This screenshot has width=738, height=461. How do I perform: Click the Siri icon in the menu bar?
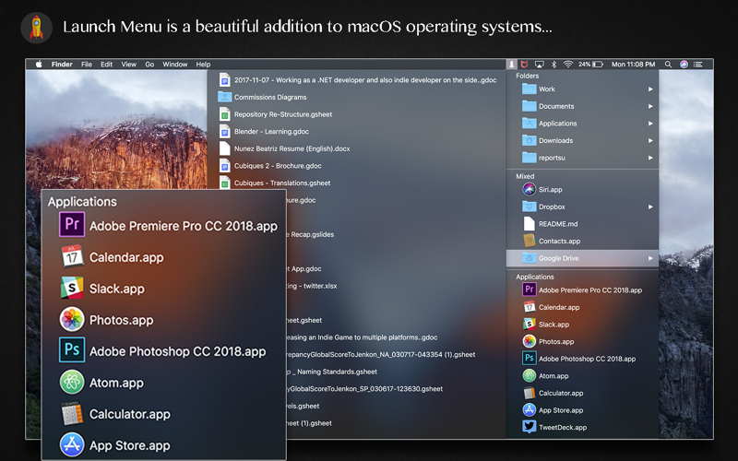(684, 65)
